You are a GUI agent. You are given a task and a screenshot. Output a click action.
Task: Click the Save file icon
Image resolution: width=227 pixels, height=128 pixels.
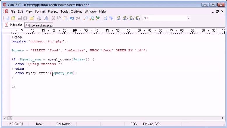(x=19, y=18)
